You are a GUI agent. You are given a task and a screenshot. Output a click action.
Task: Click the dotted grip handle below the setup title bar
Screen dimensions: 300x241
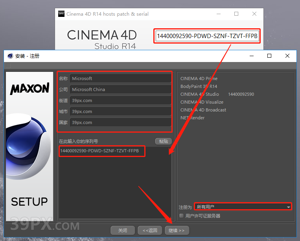tap(8, 66)
